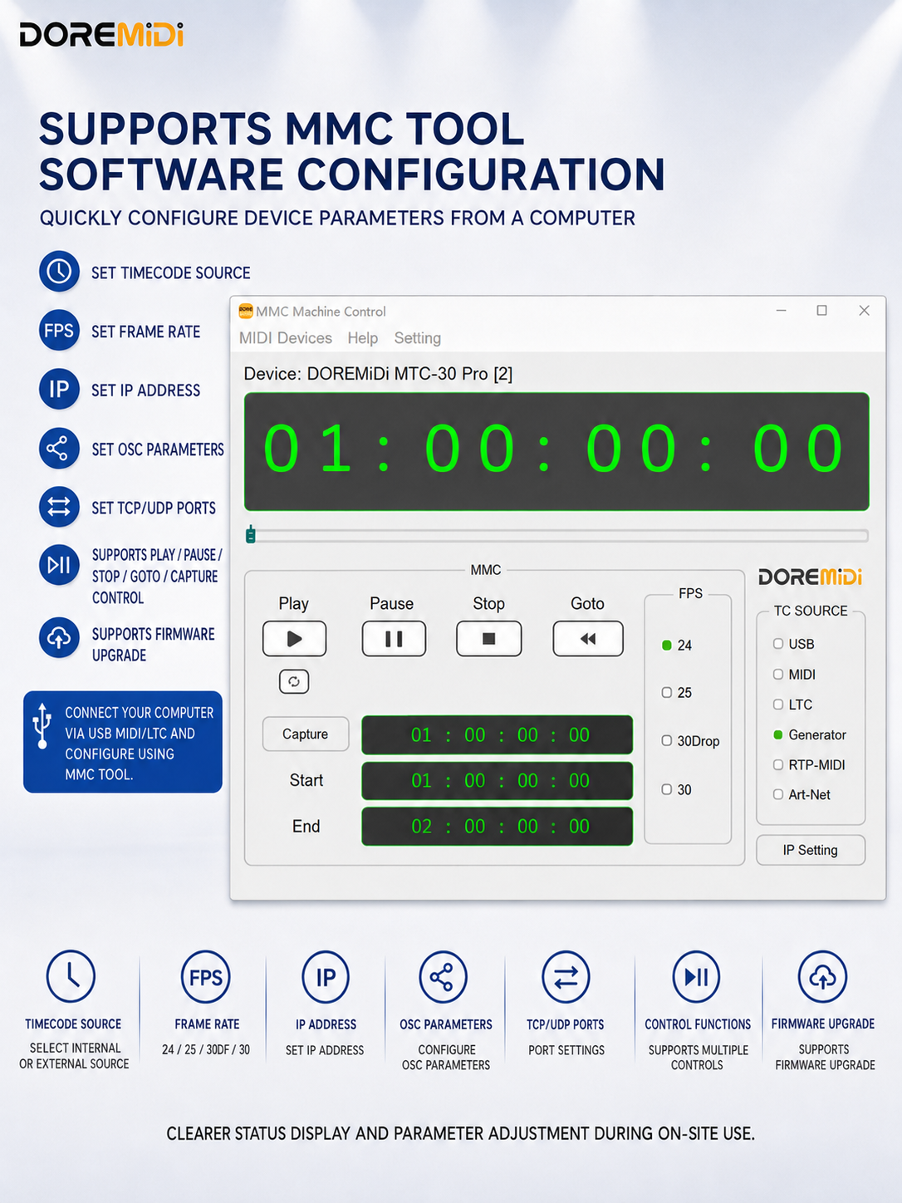Screen dimensions: 902x1203
Task: Click the large 01:00:00:00 timecode display
Action: point(556,451)
